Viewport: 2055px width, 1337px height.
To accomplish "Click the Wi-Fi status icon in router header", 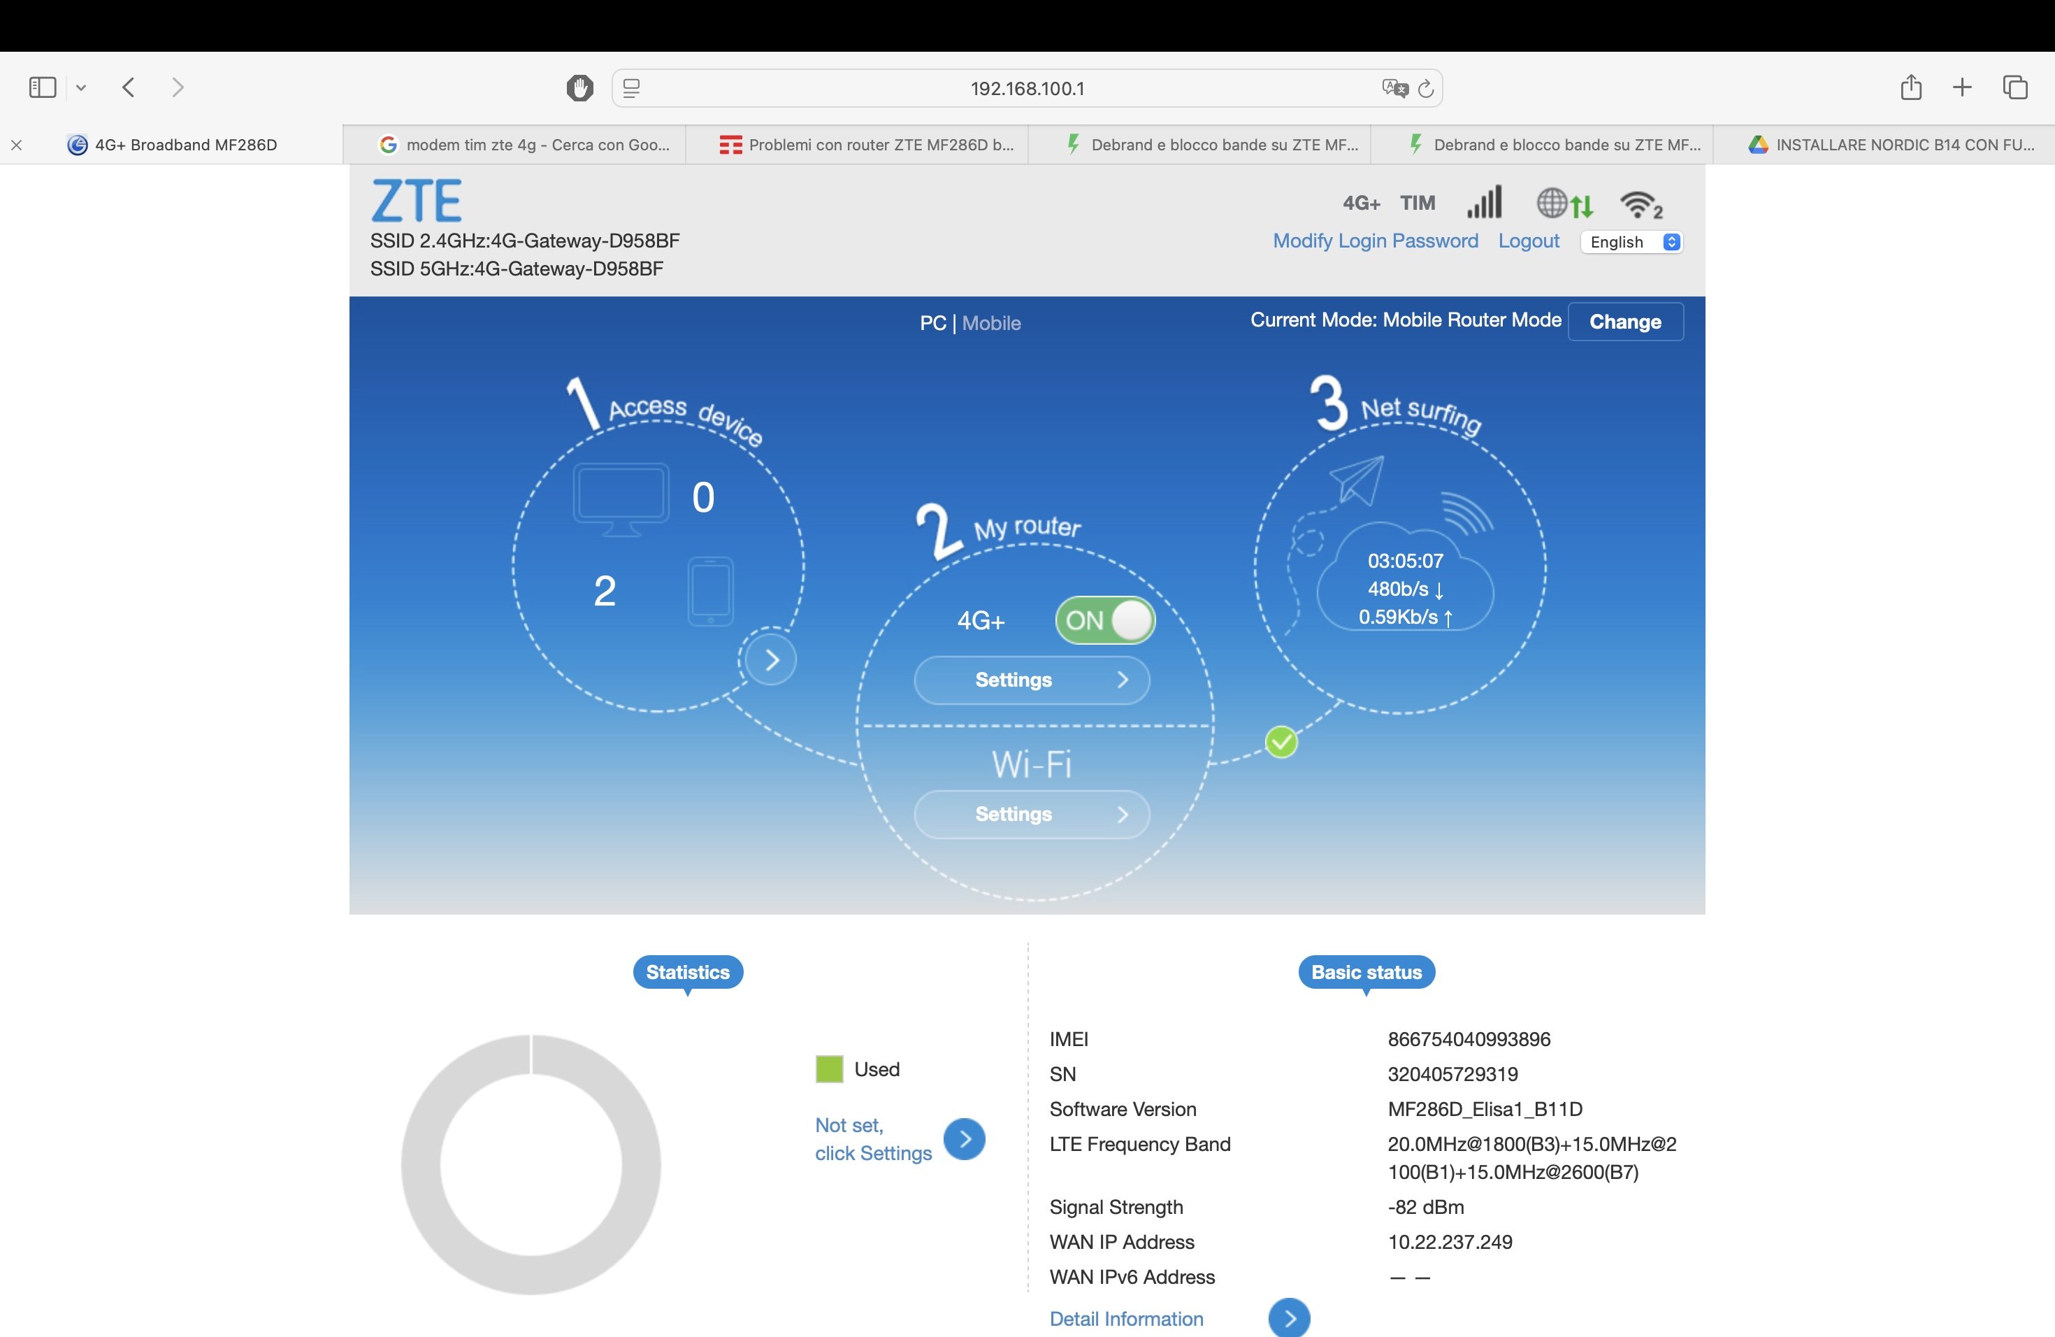I will pyautogui.click(x=1640, y=205).
